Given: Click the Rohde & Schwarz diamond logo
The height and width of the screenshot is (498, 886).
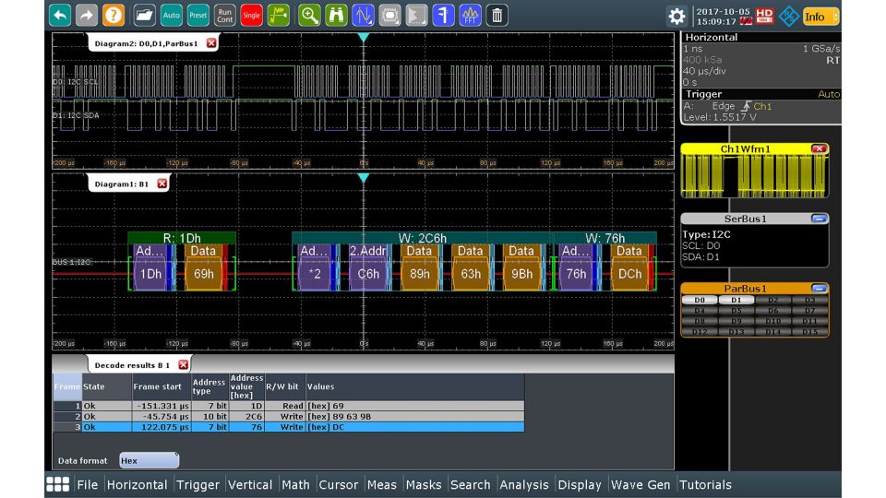Looking at the screenshot, I should (x=788, y=17).
